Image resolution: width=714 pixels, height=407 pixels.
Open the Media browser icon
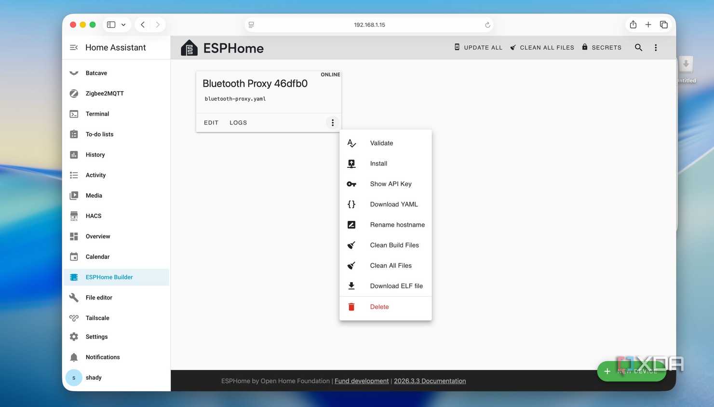point(74,195)
